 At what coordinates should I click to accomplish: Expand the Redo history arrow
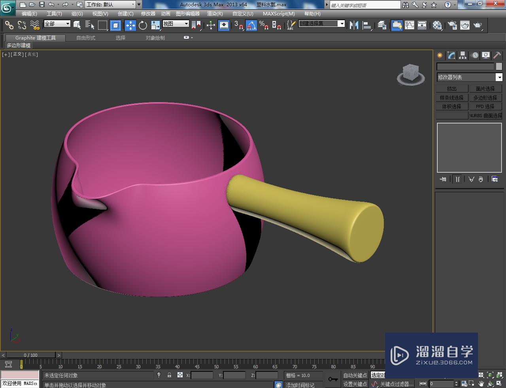point(72,5)
